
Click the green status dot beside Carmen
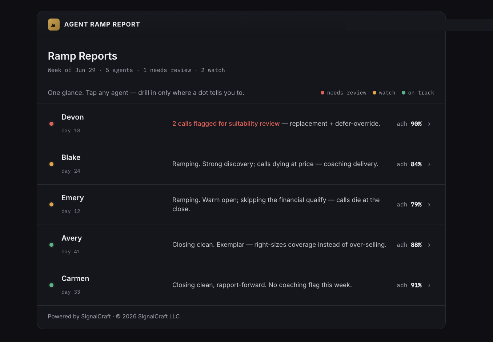pos(52,285)
